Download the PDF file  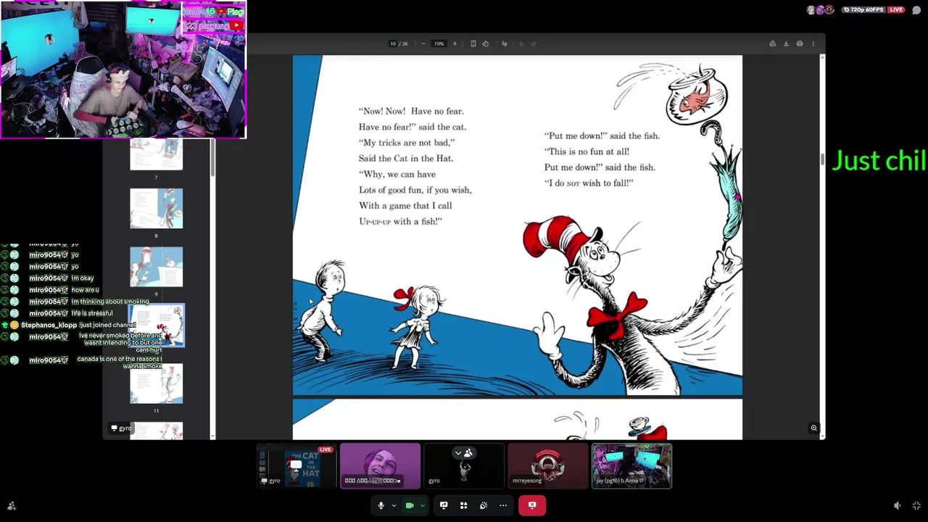coord(786,43)
